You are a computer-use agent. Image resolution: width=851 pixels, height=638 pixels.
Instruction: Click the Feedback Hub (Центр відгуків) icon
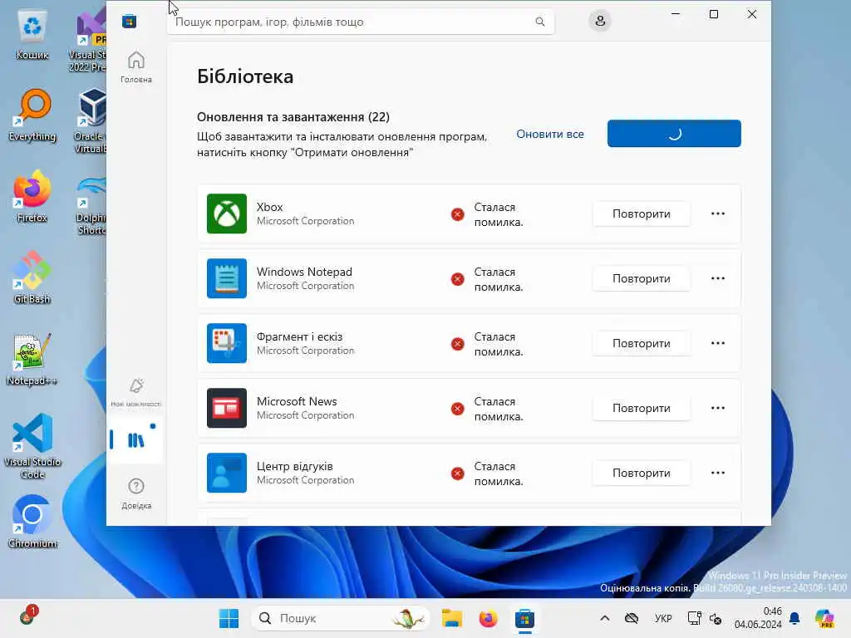[227, 473]
